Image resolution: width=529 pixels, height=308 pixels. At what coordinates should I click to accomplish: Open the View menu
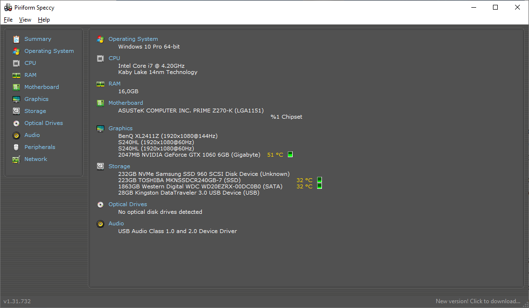[25, 20]
